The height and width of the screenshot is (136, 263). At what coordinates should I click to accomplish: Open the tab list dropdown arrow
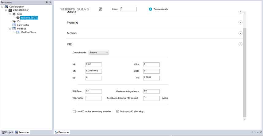[x=258, y=132]
